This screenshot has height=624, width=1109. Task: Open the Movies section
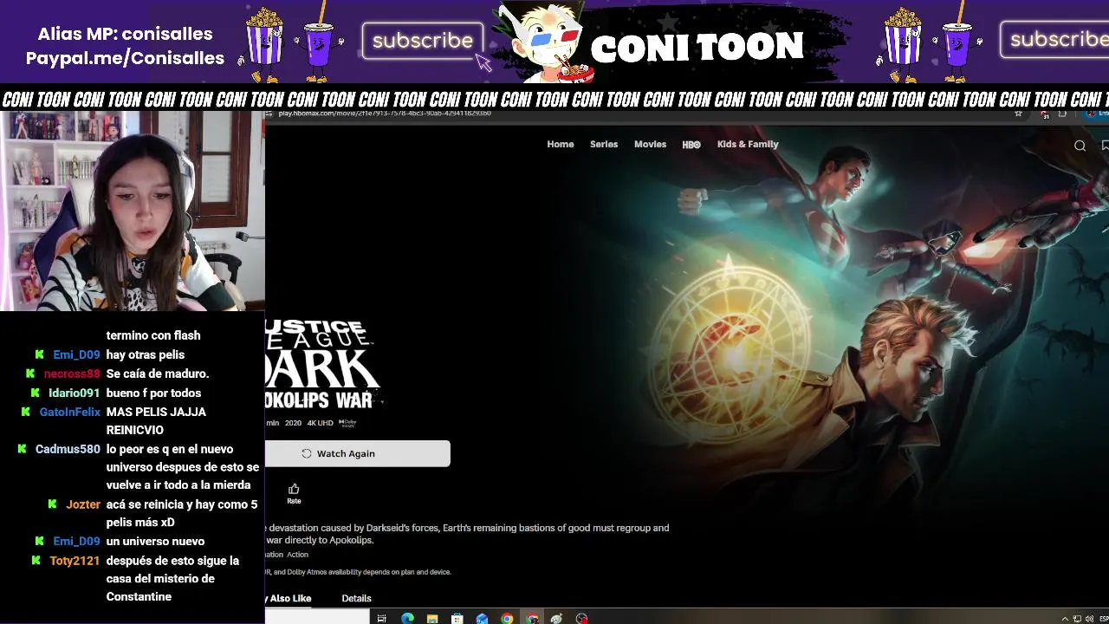click(x=650, y=144)
